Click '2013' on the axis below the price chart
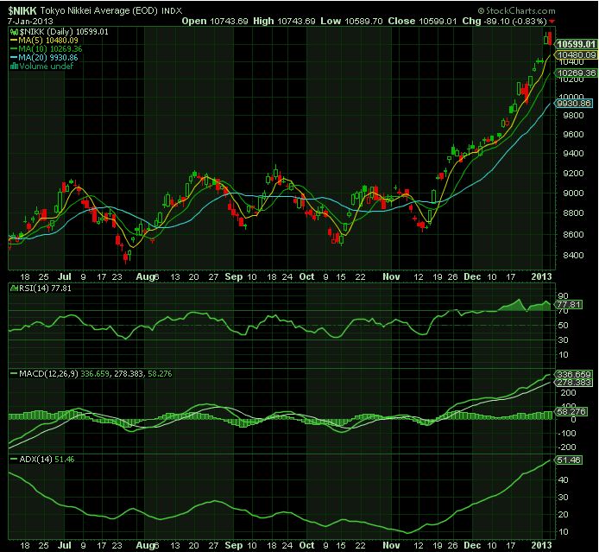Image resolution: width=599 pixels, height=552 pixels. 542,276
